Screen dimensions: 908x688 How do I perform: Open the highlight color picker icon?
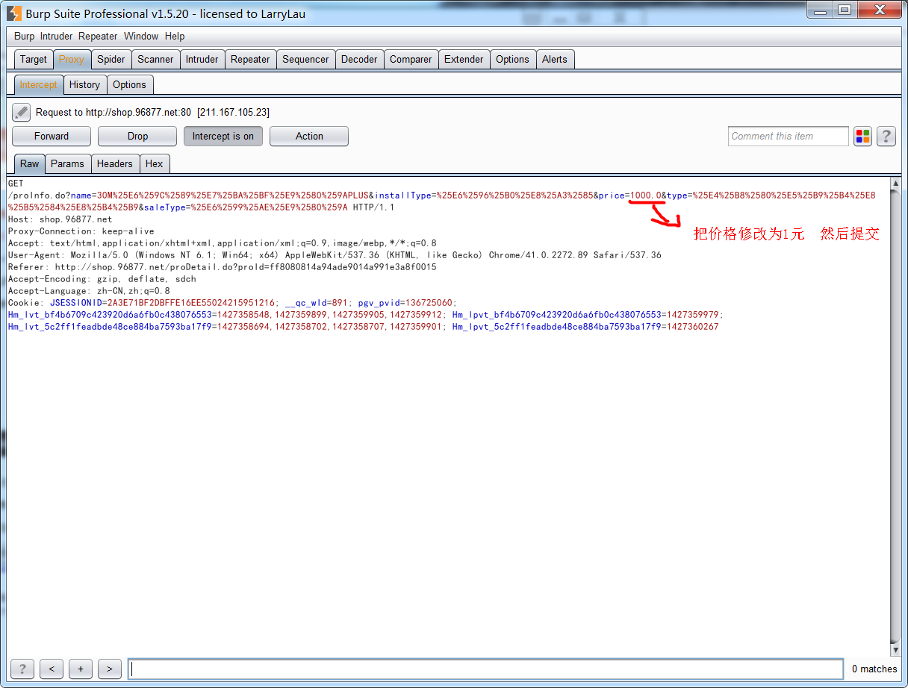pos(862,137)
